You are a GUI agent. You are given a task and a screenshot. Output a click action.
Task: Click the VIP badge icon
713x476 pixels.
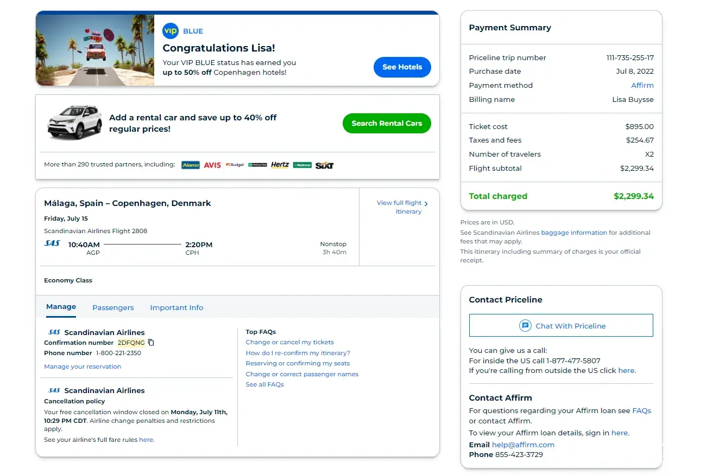[171, 31]
